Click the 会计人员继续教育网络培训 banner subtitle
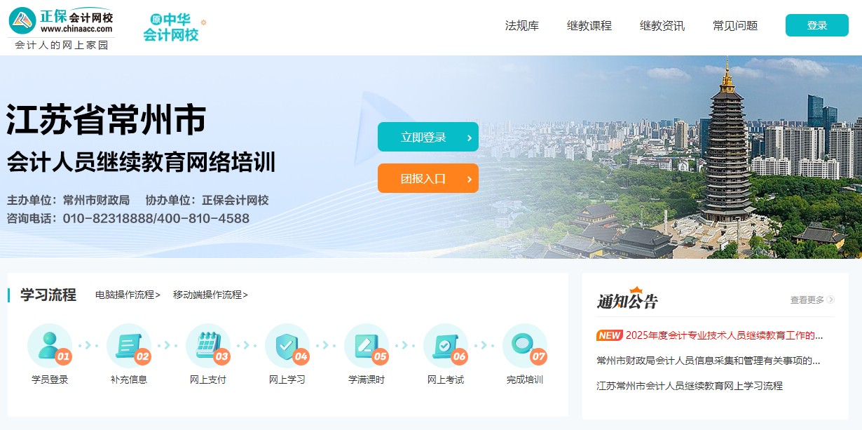The image size is (862, 430). pos(141,161)
